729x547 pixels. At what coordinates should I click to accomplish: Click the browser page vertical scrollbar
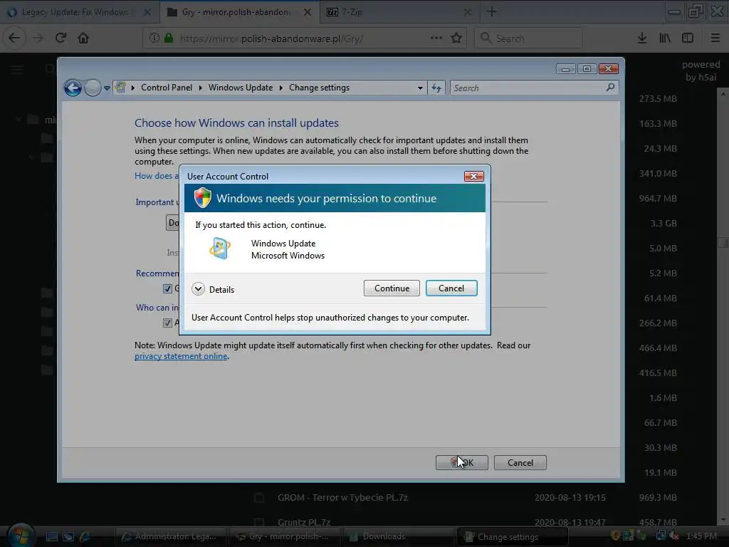pyautogui.click(x=723, y=243)
